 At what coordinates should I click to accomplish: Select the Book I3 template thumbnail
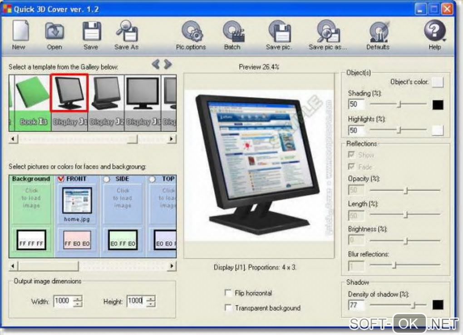tap(32, 94)
